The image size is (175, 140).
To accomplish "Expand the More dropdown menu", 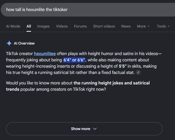I will [x=143, y=26].
